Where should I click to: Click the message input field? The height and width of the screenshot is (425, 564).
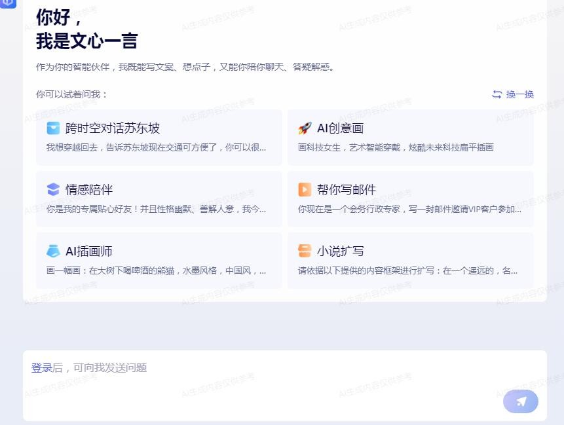(285, 386)
